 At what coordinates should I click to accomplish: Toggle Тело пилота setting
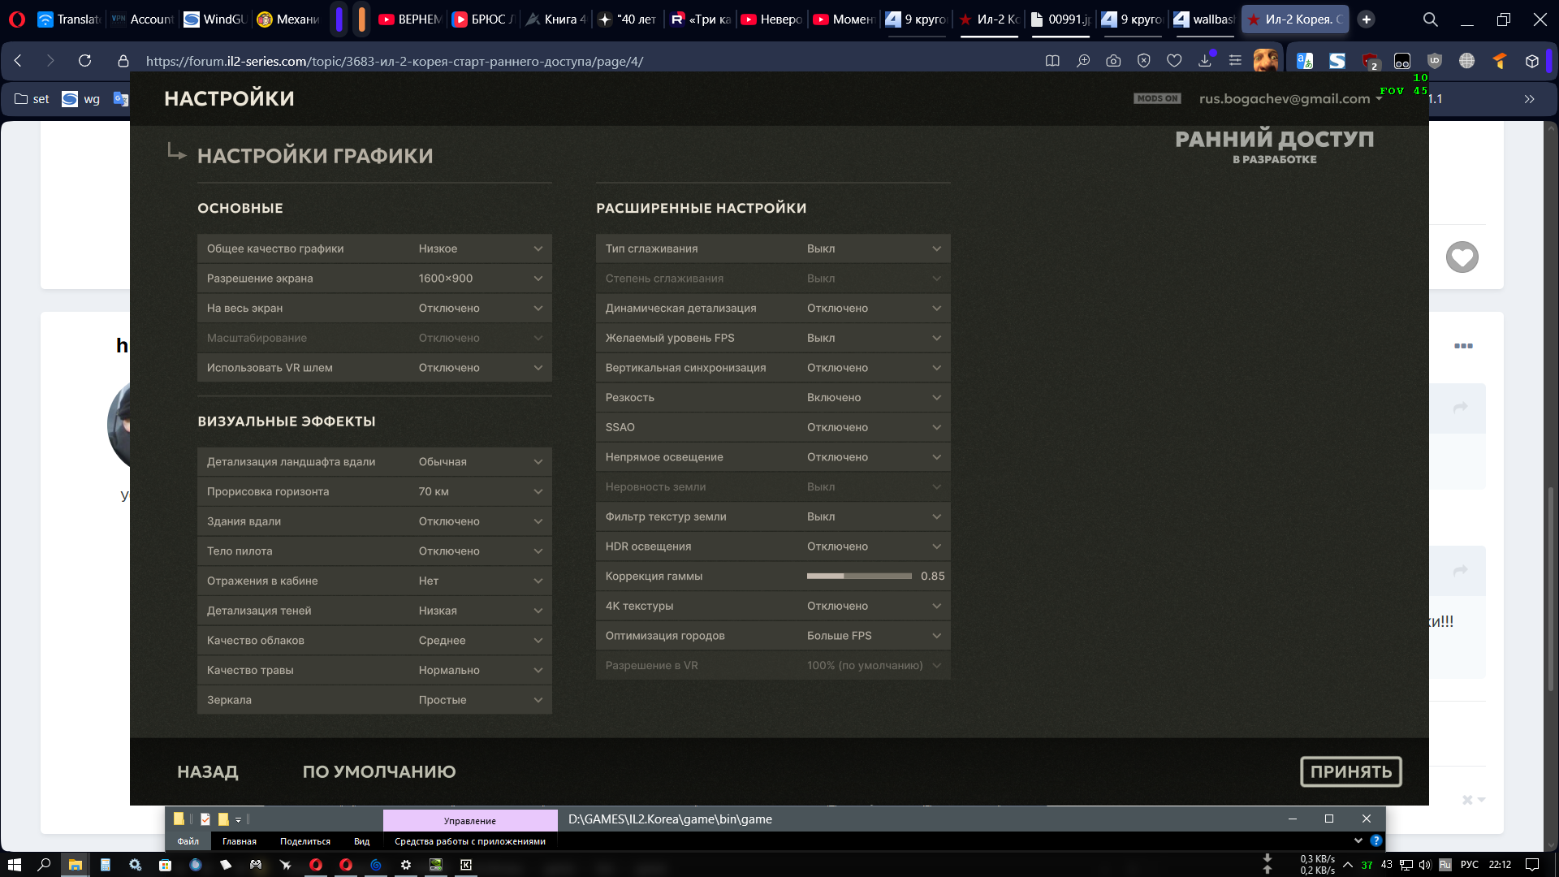[374, 551]
